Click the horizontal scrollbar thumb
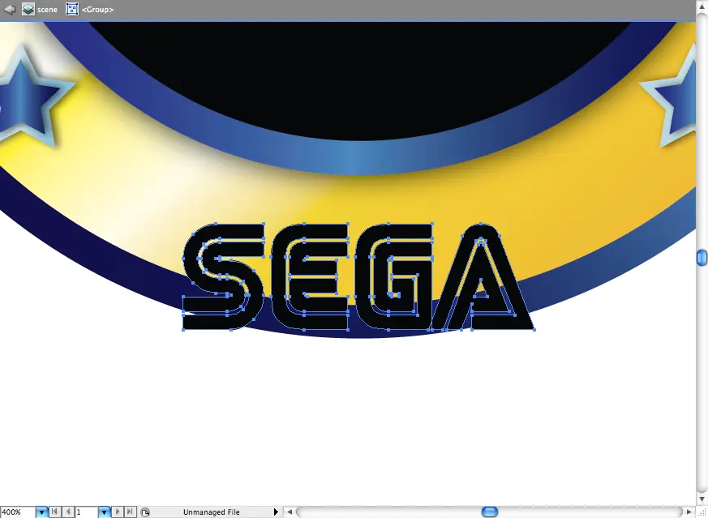 pos(490,512)
